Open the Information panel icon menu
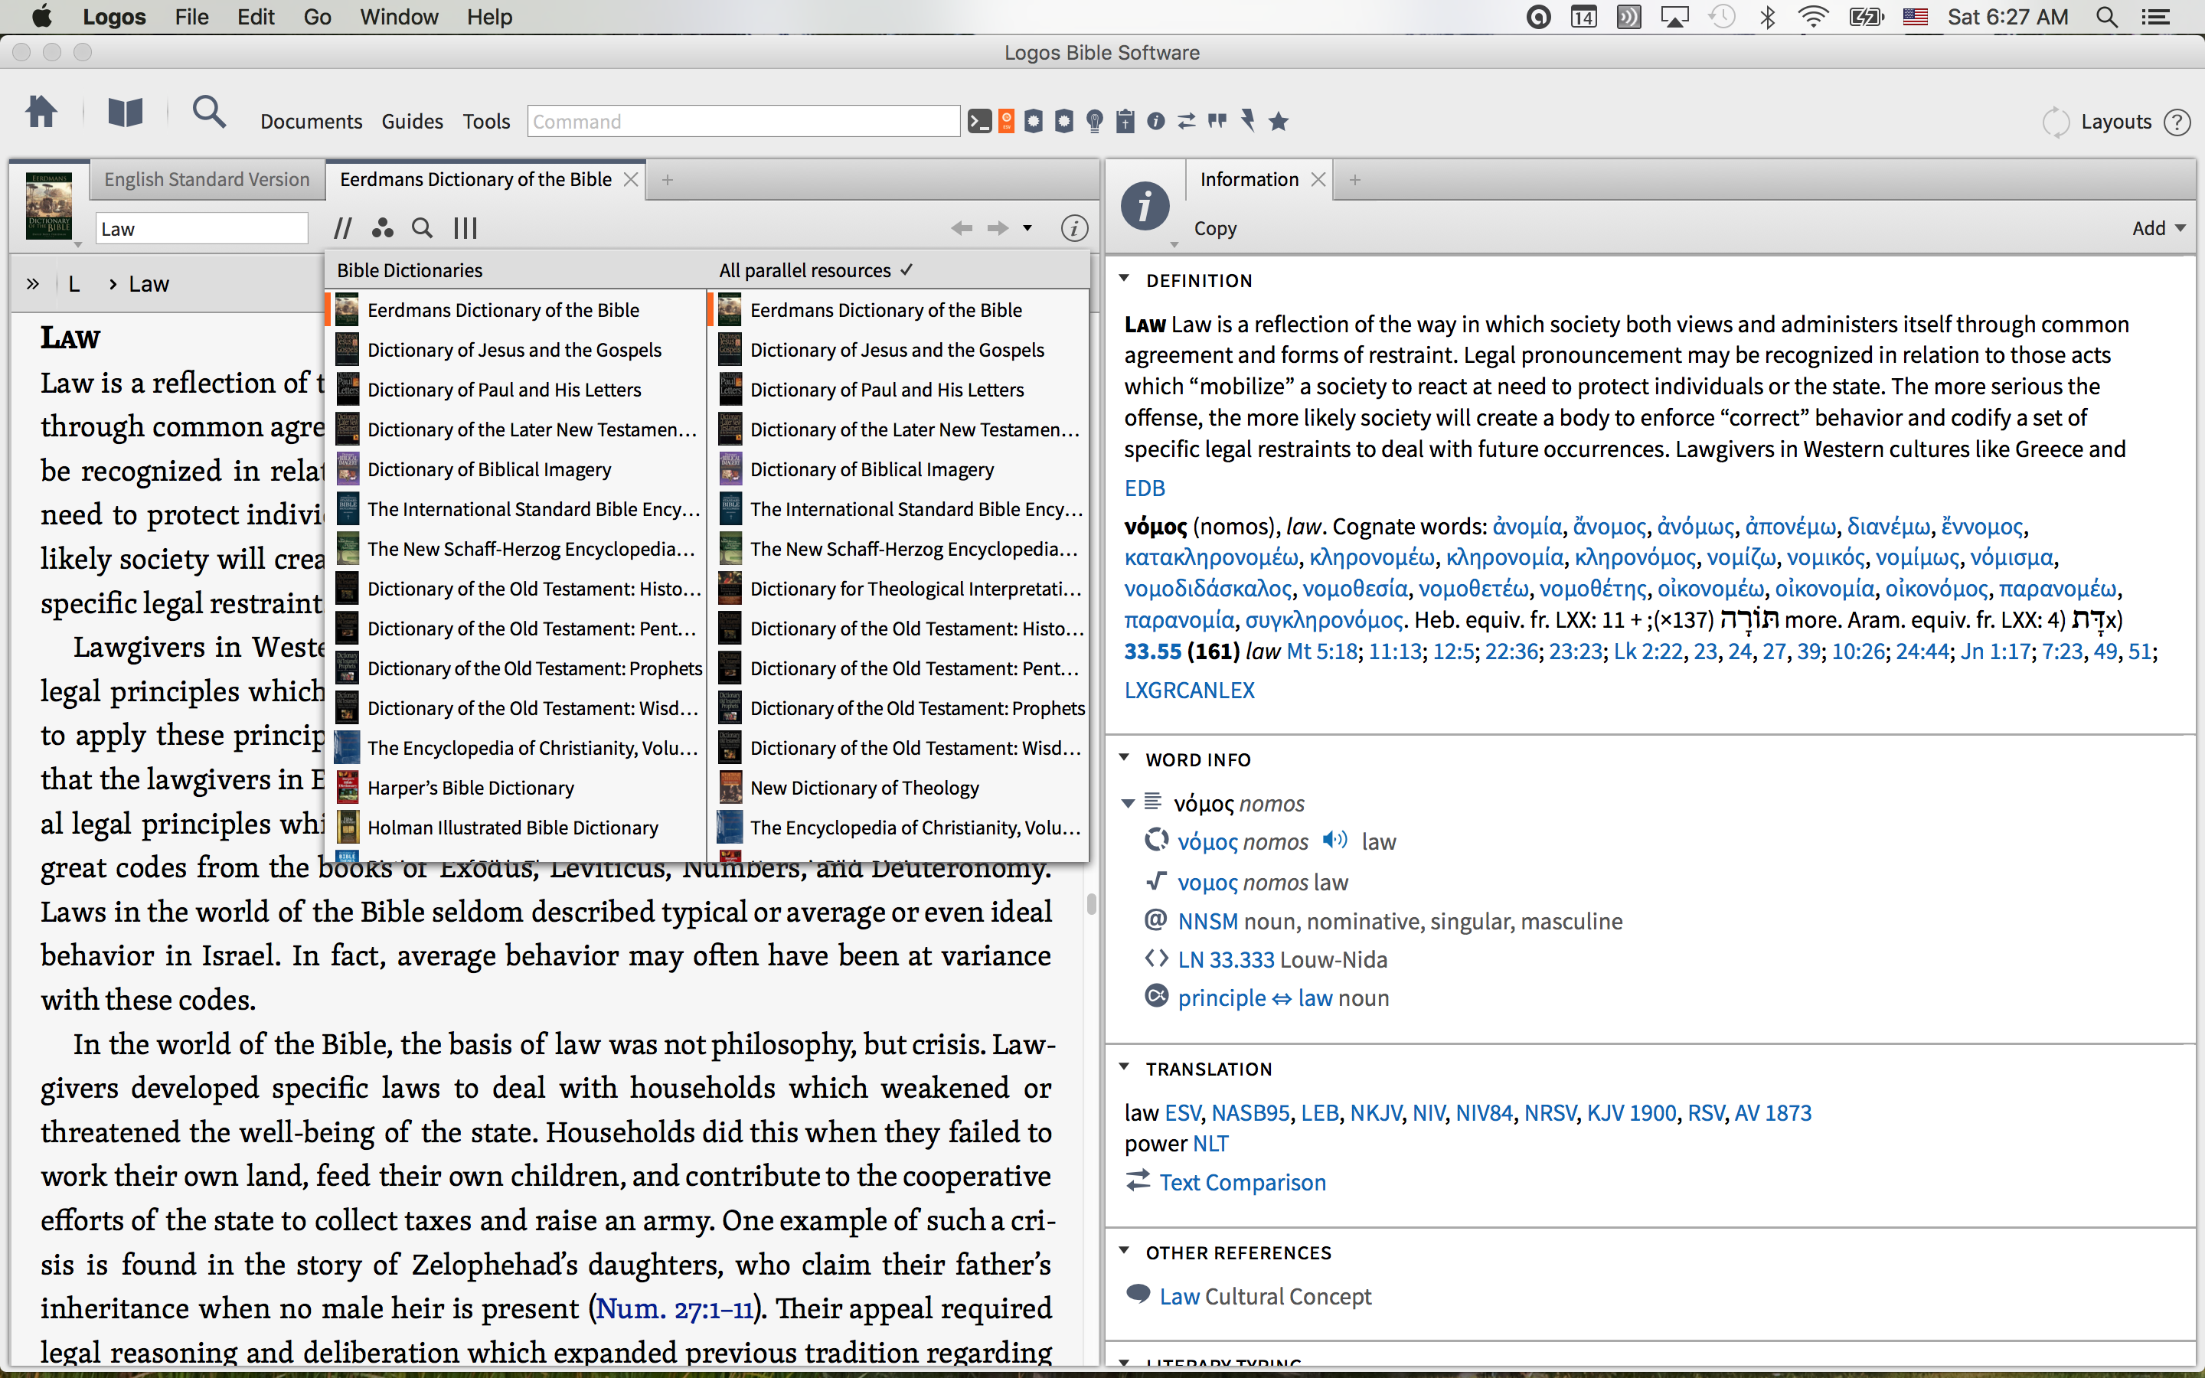Screen dimensions: 2205x1378 1145,207
